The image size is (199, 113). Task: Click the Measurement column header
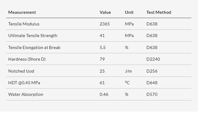(x=22, y=12)
